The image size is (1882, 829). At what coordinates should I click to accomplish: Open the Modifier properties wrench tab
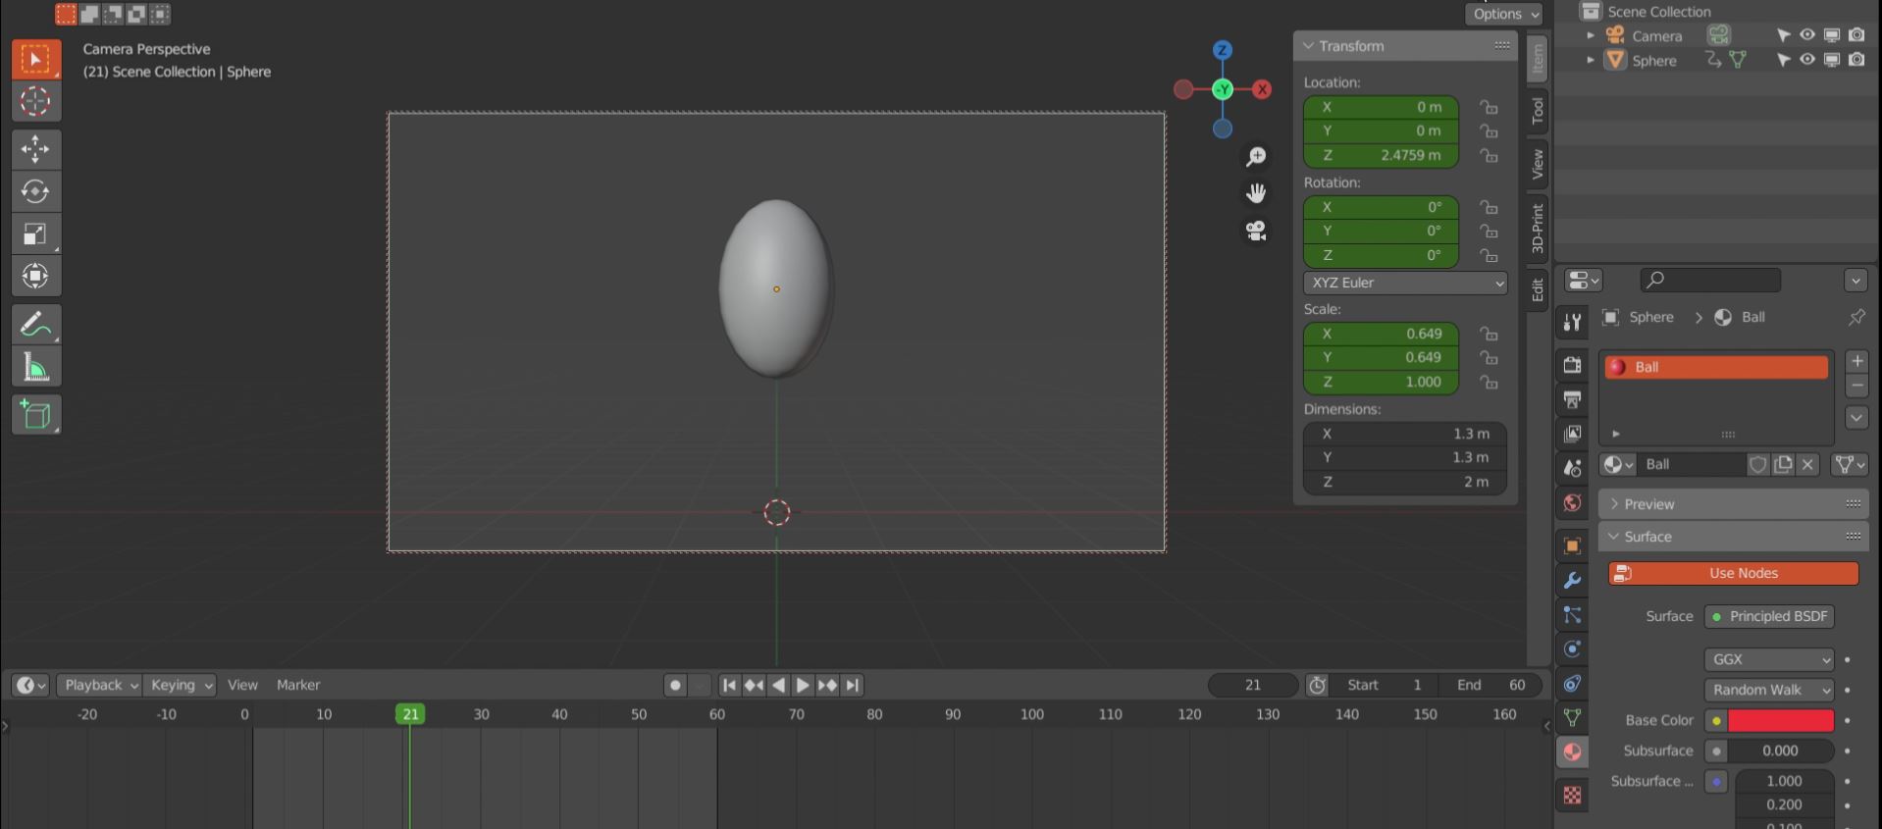click(x=1572, y=581)
